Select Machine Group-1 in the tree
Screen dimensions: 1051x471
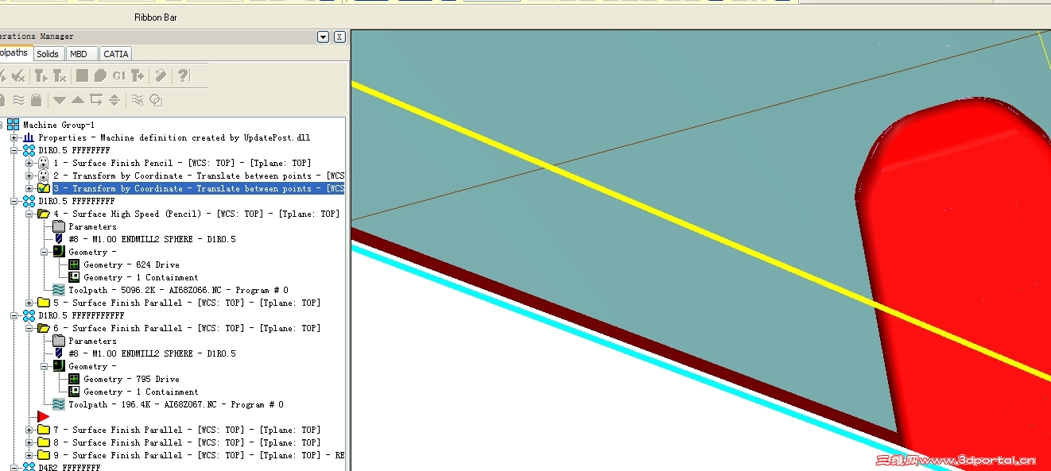(x=59, y=125)
